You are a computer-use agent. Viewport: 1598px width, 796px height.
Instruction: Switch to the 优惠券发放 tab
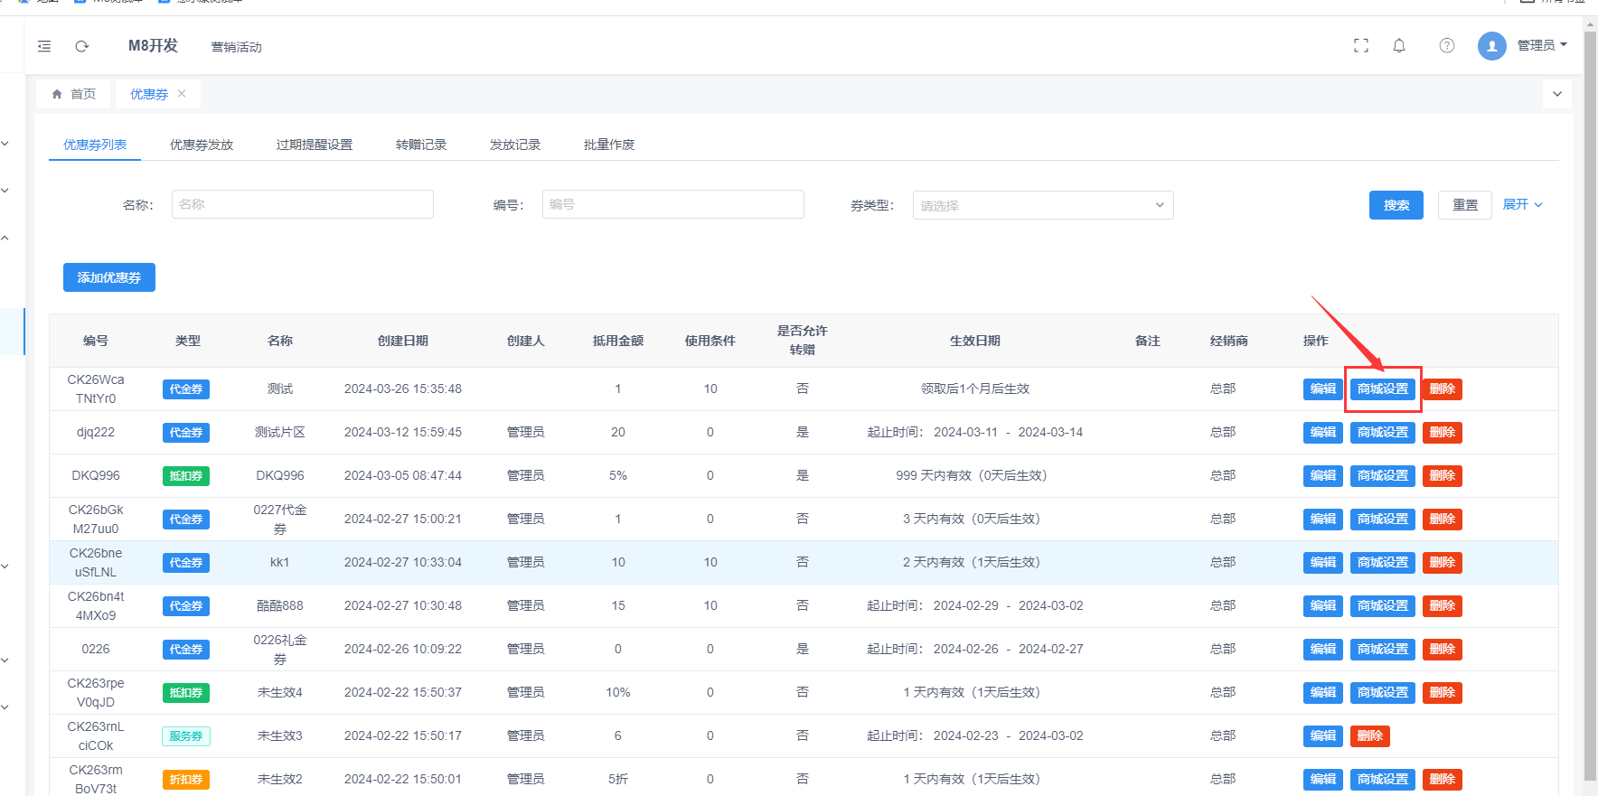click(x=202, y=145)
